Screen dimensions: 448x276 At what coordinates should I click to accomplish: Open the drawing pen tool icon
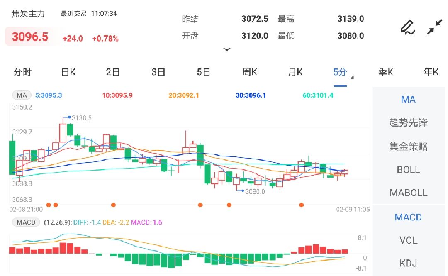pos(408,27)
